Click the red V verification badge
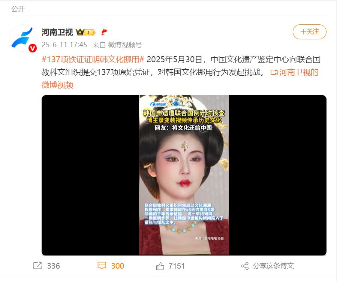Viewport: 337px width, 281px height. pos(33,48)
